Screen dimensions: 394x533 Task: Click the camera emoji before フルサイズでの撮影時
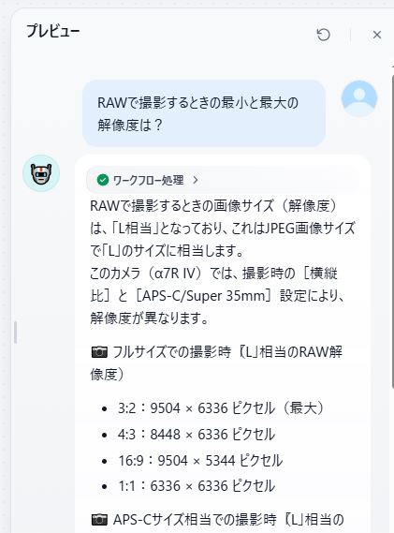pos(99,352)
